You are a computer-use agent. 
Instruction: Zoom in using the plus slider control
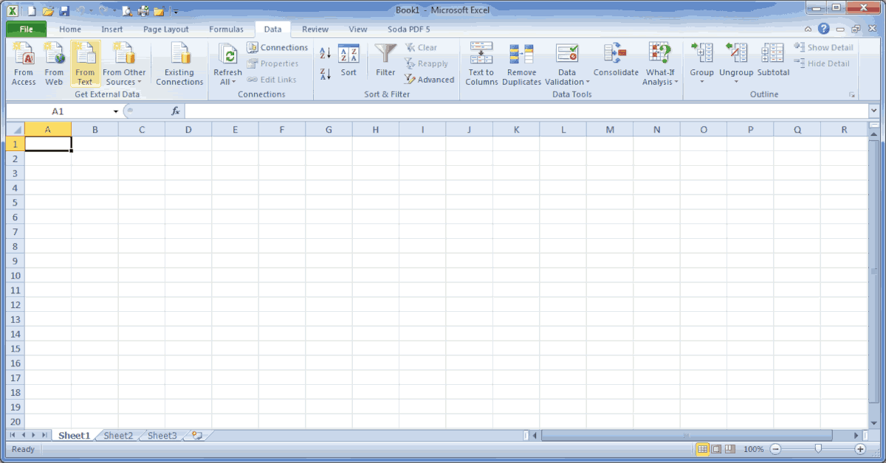click(861, 448)
